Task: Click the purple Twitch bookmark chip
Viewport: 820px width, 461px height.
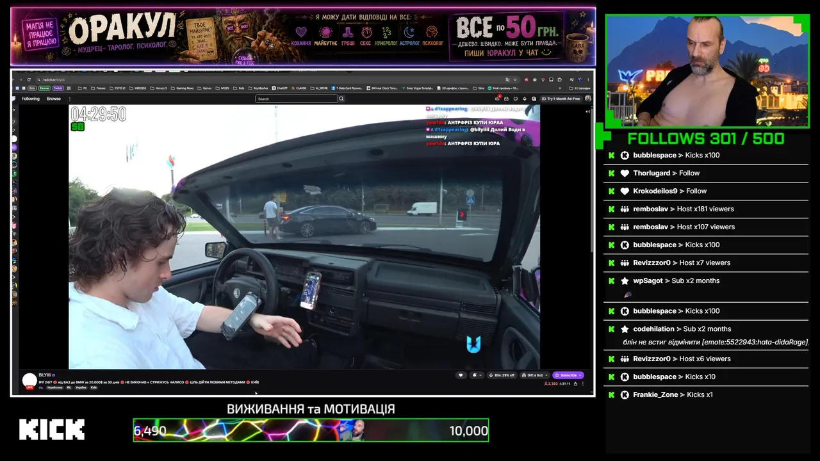Action: click(58, 88)
